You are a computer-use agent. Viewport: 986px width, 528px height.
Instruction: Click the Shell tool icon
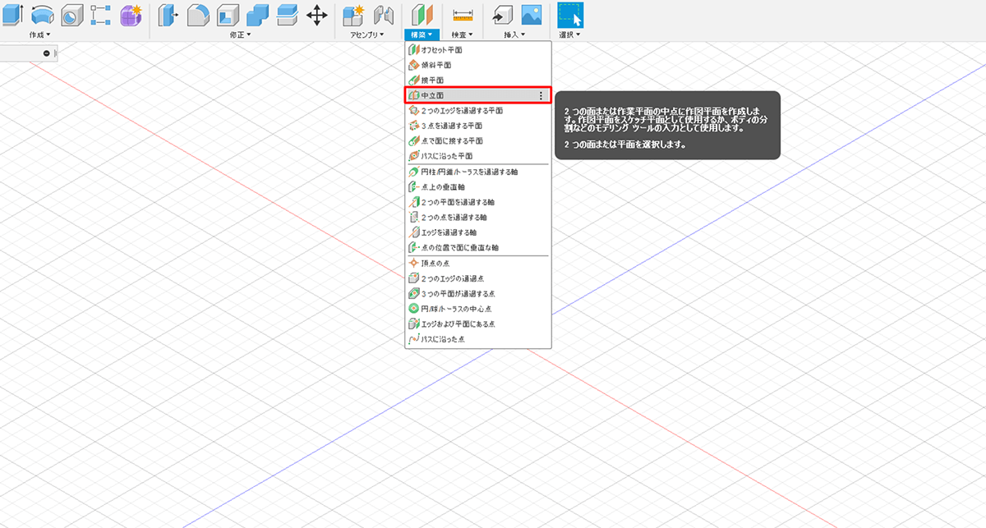click(228, 14)
